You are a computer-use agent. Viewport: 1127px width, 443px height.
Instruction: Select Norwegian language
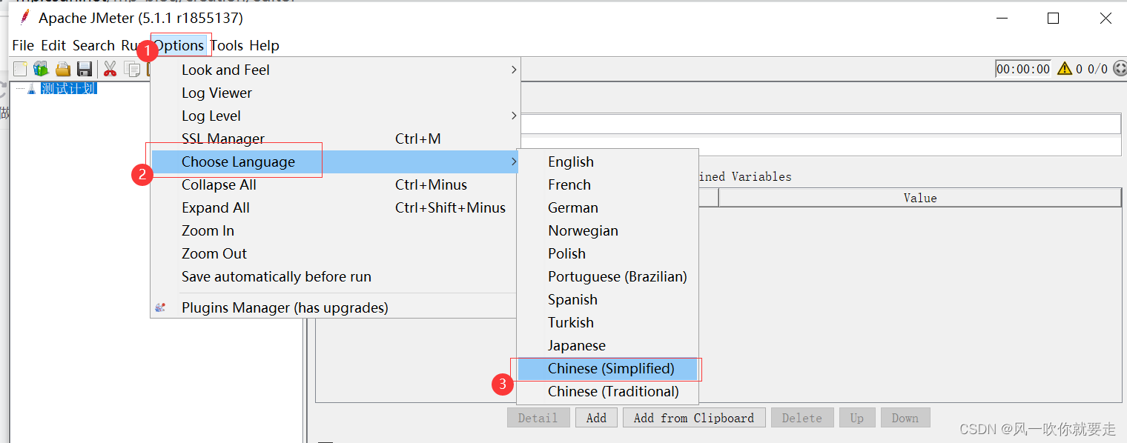point(607,230)
